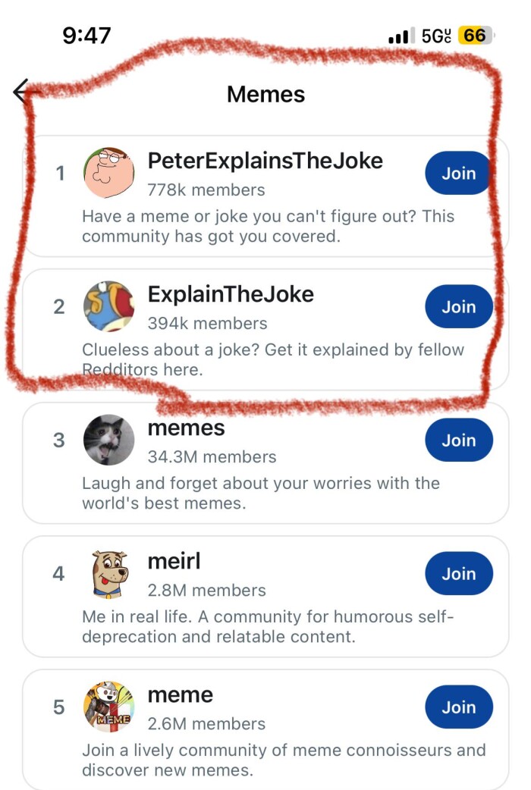The image size is (531, 790).
Task: Open the ExplainTheJoke title link
Action: click(231, 294)
